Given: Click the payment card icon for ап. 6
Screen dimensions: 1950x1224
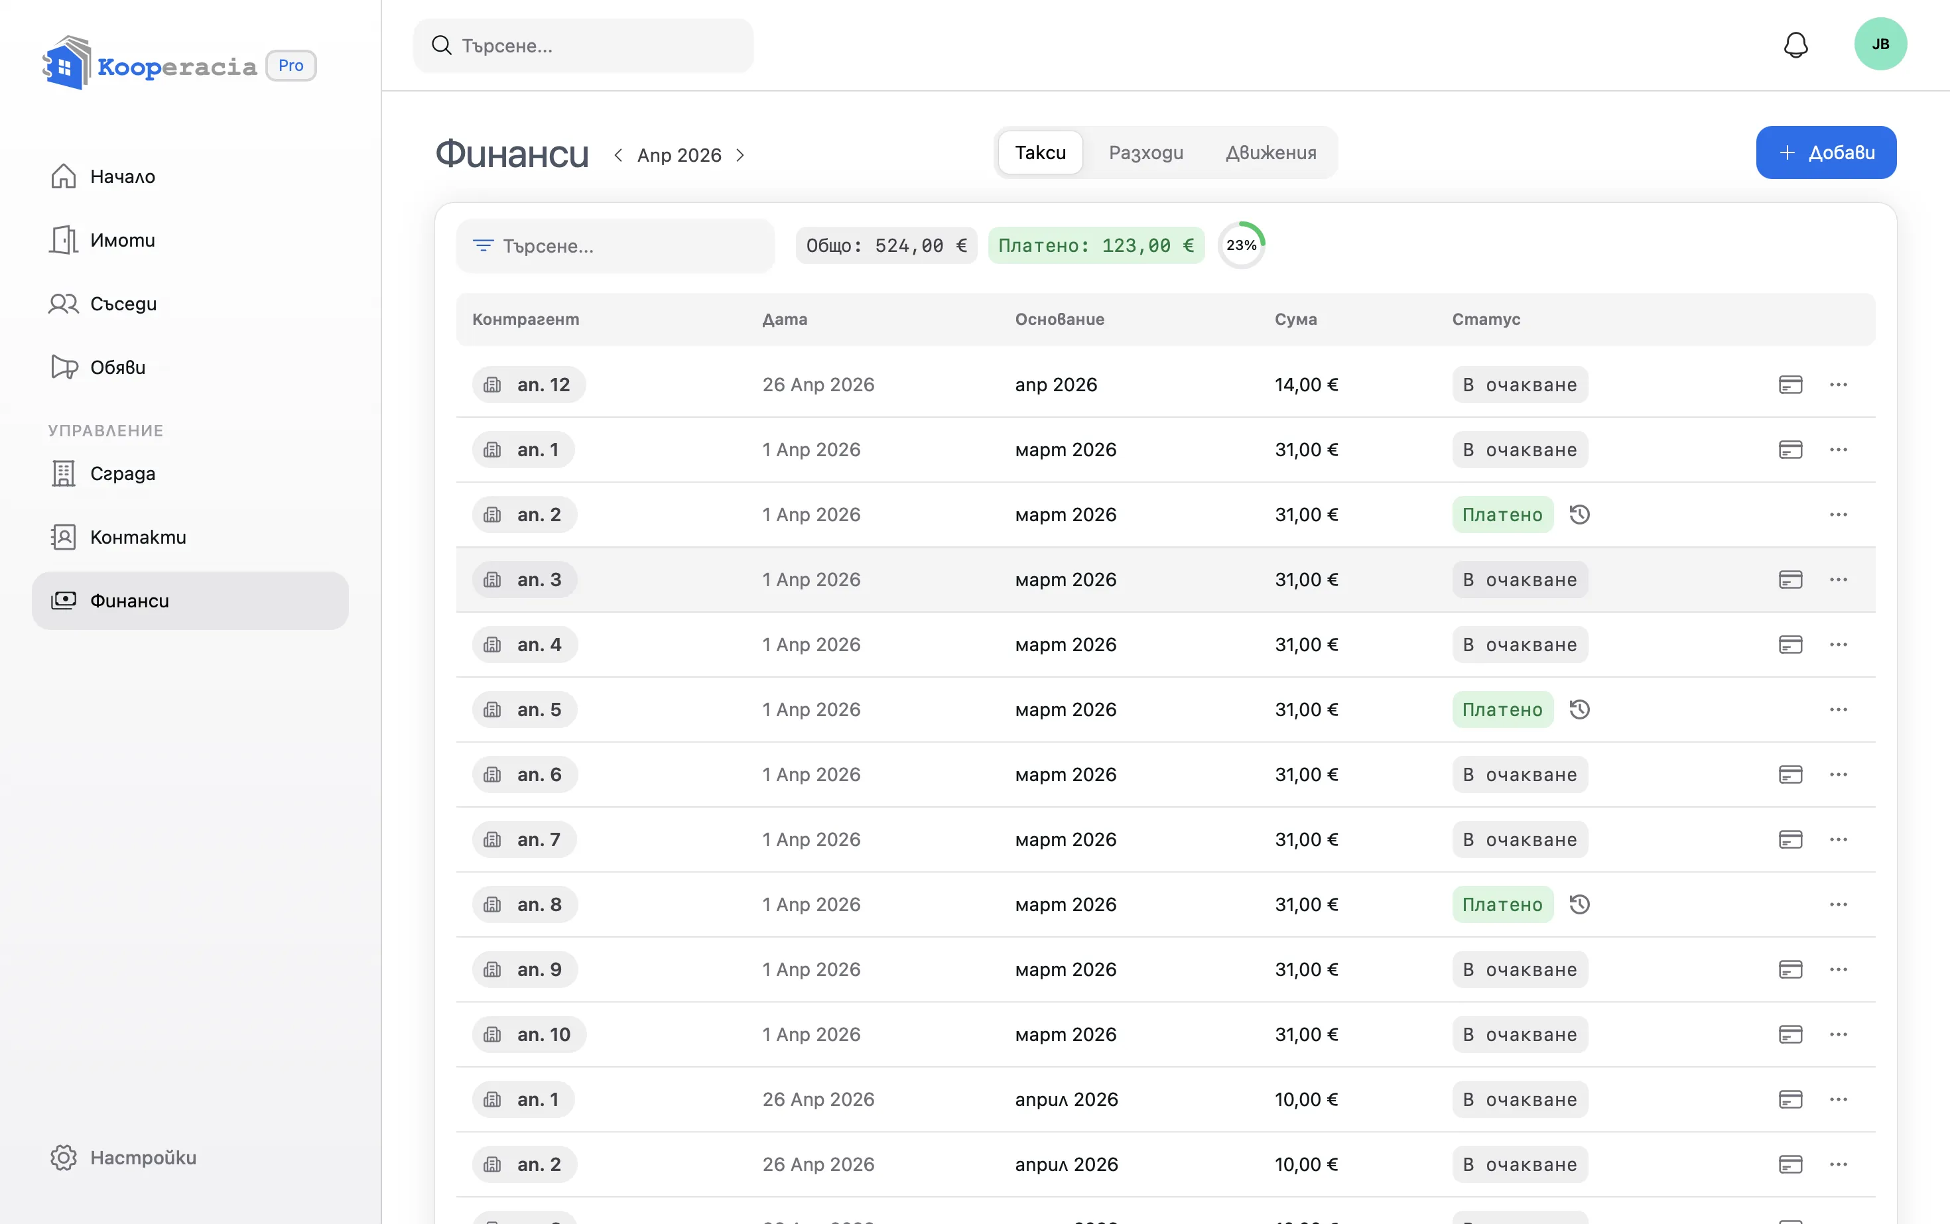Looking at the screenshot, I should point(1789,774).
